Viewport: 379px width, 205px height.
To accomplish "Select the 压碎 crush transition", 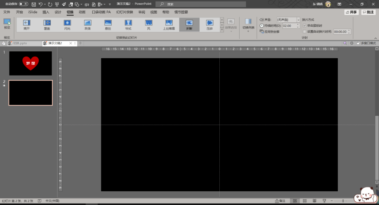I will [210, 25].
